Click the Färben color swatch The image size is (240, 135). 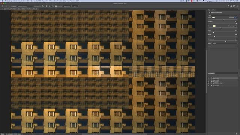[214, 26]
